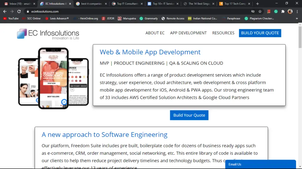
Task: Open the Plagiarism Checker bookmark
Action: 259,18
